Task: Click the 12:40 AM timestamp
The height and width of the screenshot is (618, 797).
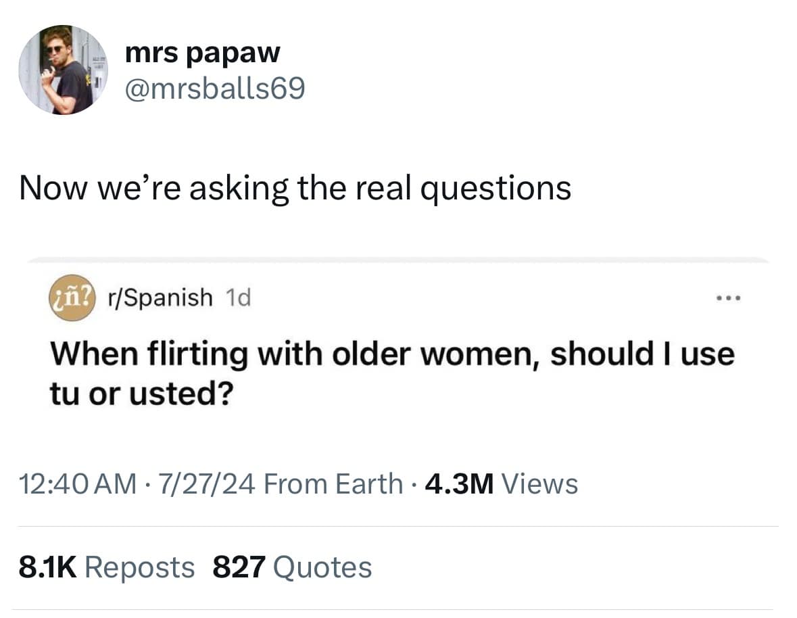Action: pos(74,484)
